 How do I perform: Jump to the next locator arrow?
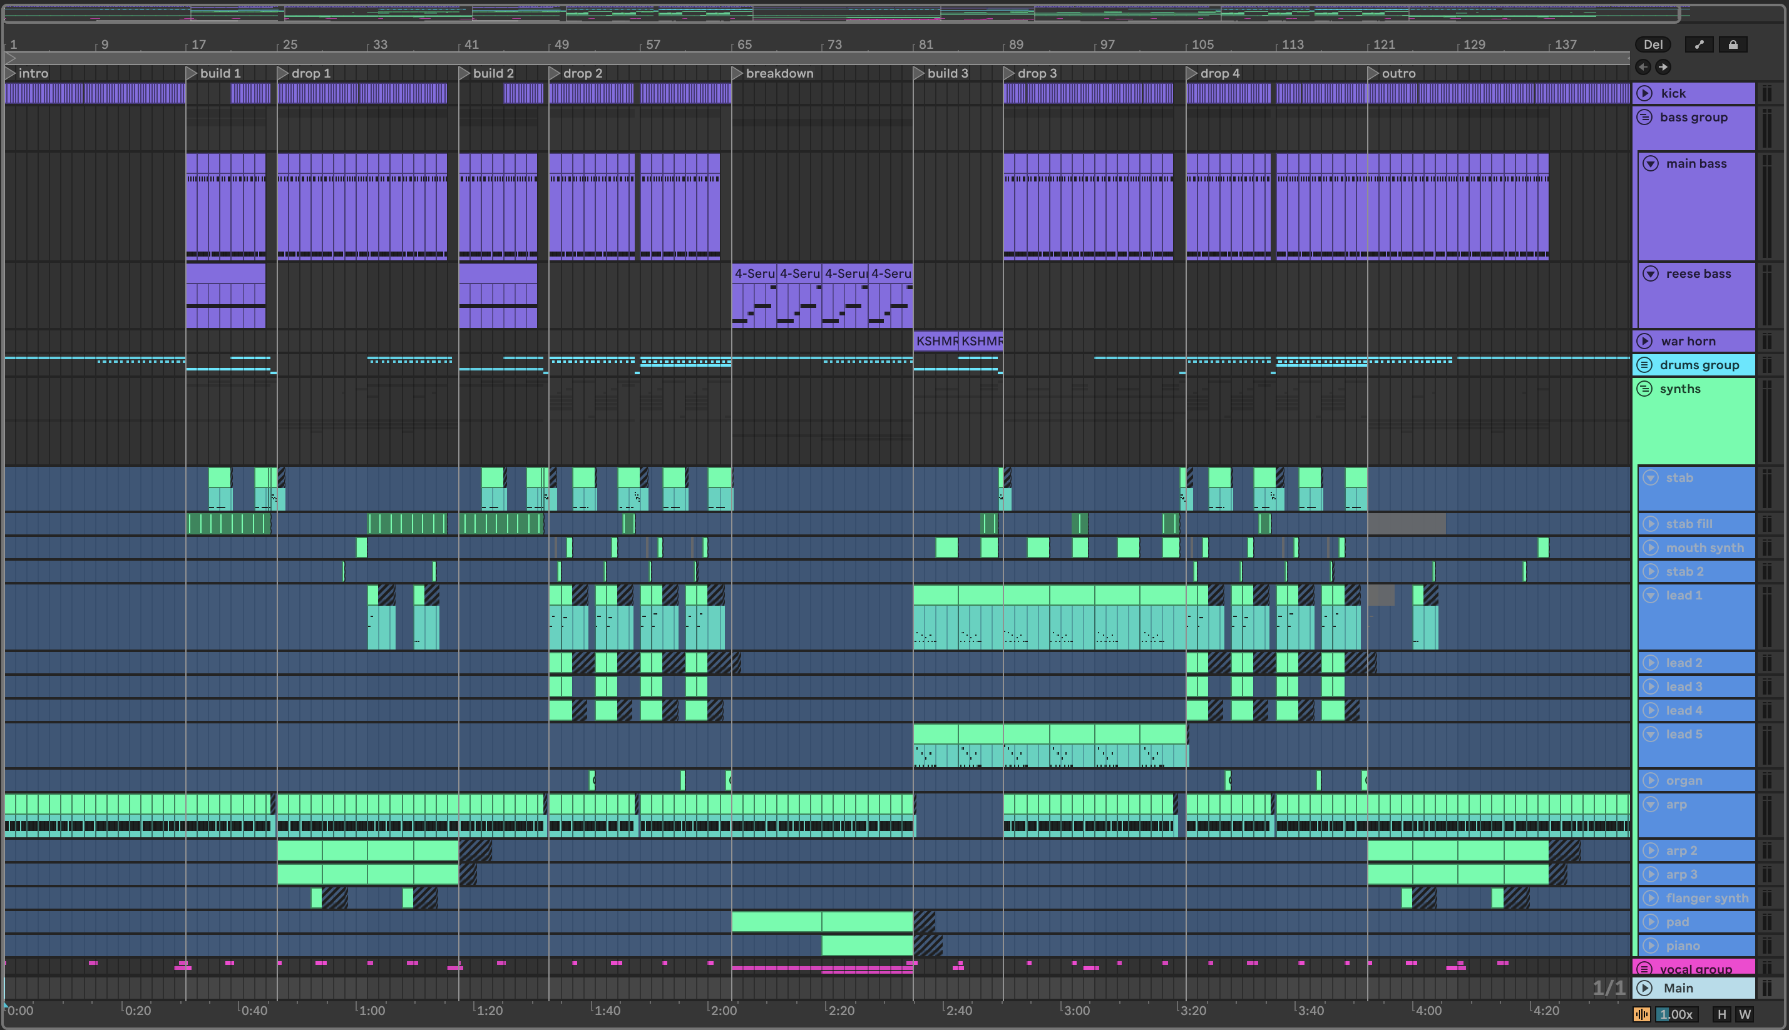coord(1663,67)
